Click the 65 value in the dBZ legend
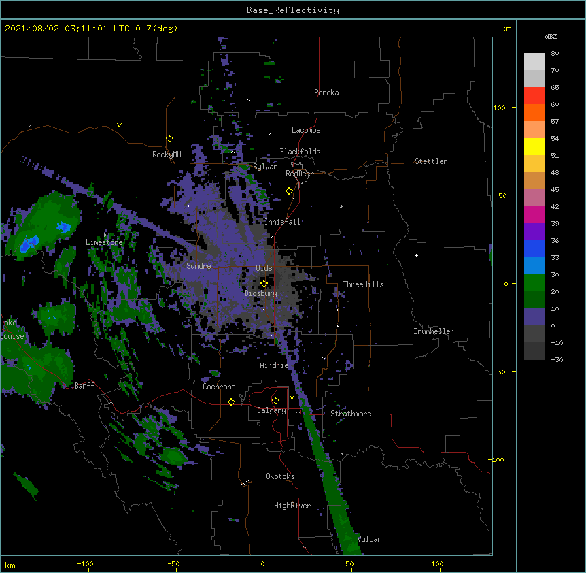 (x=555, y=88)
